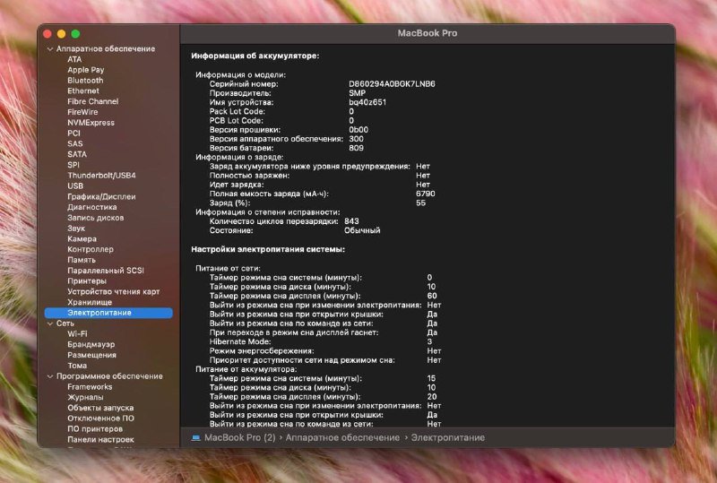Click the green full-screen window button

coord(75,33)
